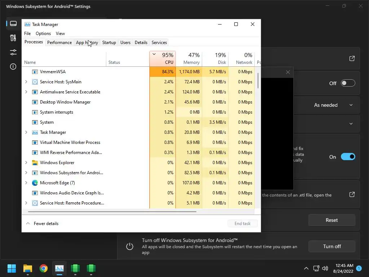Open the About info icon in WSA sidebar
Viewport: 369px width, 277px height.
coord(13,67)
